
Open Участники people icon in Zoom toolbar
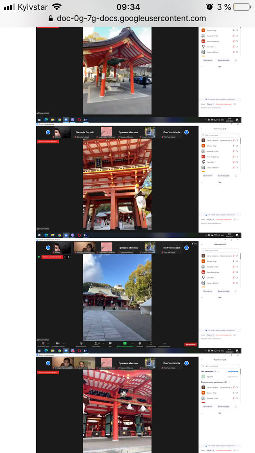(x=96, y=343)
